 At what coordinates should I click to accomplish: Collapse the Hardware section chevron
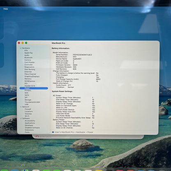tap(21, 48)
